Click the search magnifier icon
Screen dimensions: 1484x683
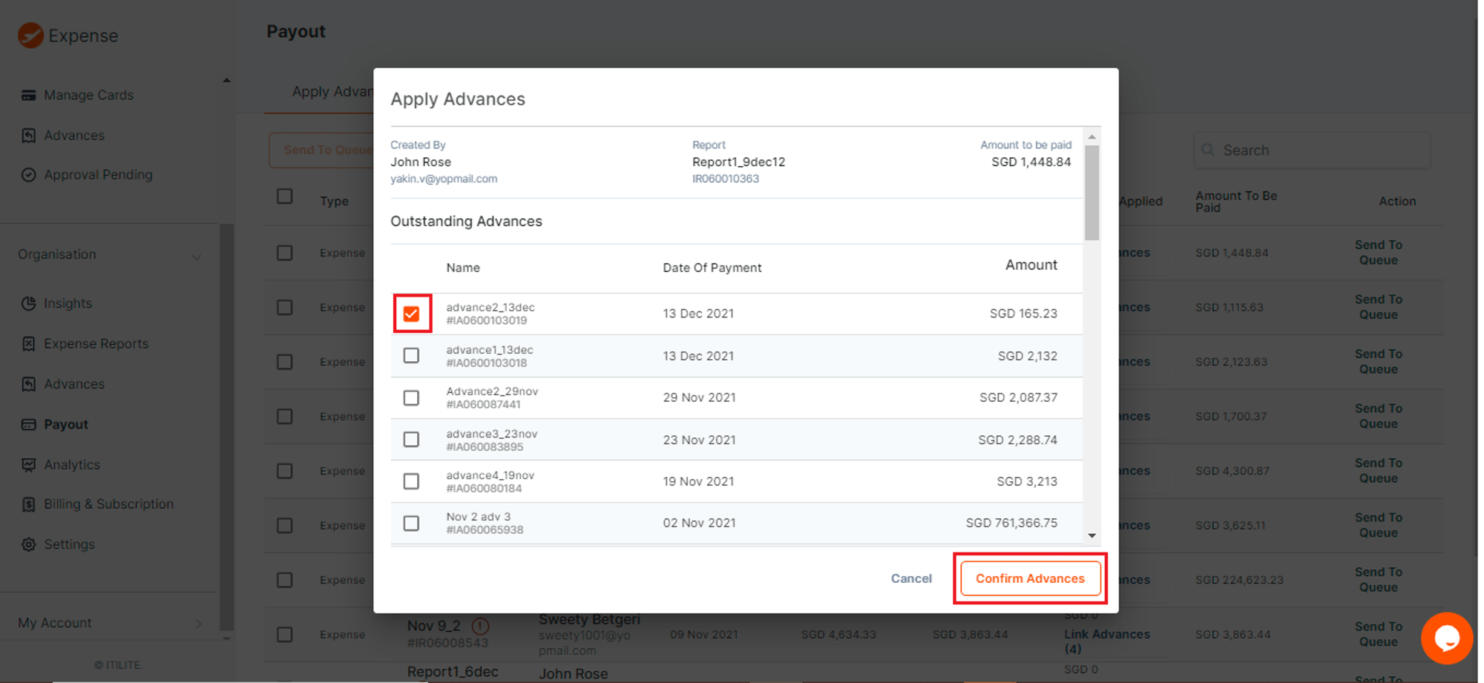pyautogui.click(x=1208, y=150)
